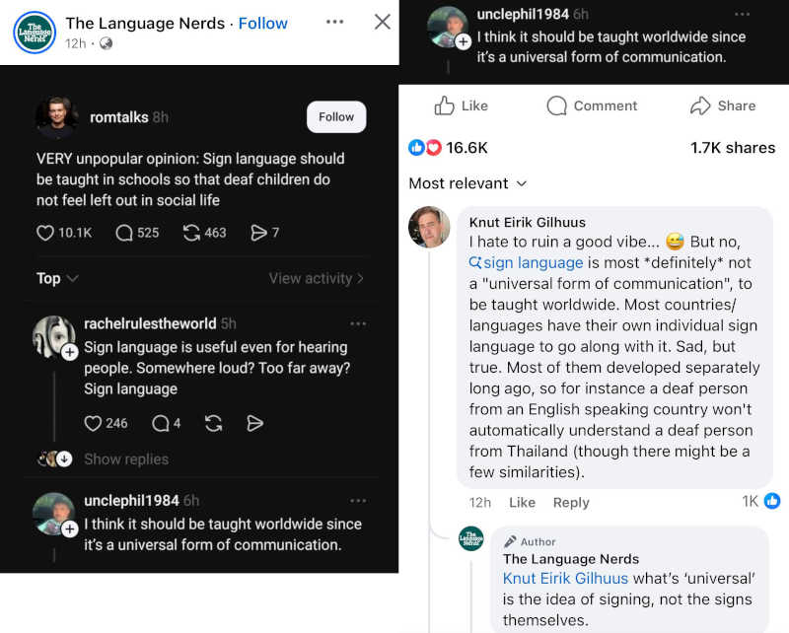Like romtalks' post with heart icon
The height and width of the screenshot is (633, 789).
point(44,233)
